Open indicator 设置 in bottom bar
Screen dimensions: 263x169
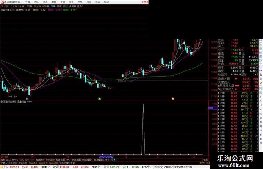click(113, 160)
